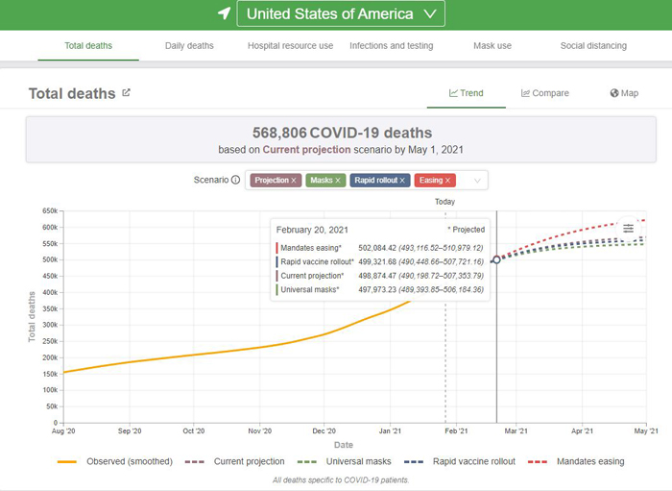Click the Map globe icon
Image resolution: width=672 pixels, height=491 pixels.
point(614,93)
